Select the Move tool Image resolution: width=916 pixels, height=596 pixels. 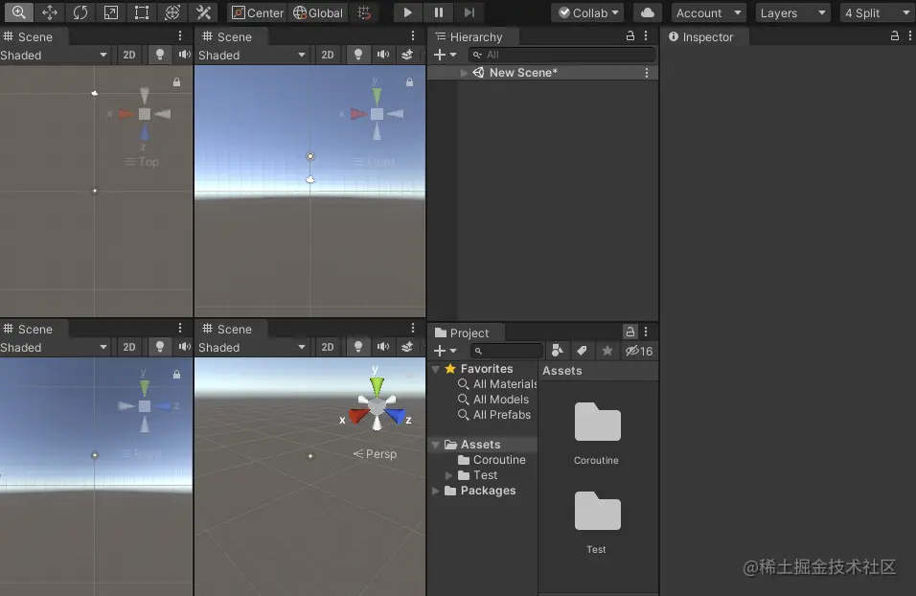point(49,12)
